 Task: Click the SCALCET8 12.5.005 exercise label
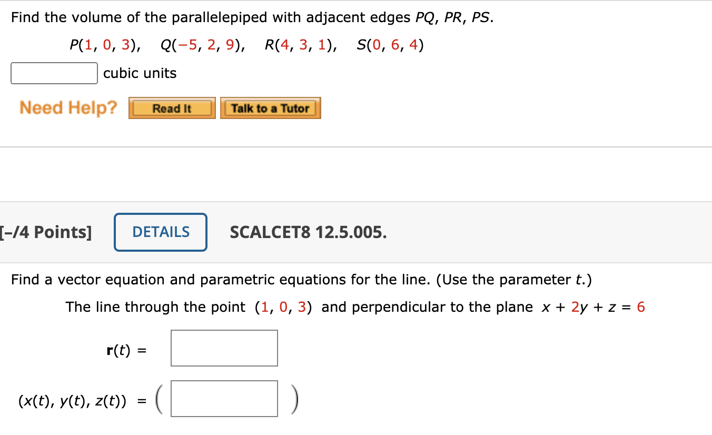point(308,232)
